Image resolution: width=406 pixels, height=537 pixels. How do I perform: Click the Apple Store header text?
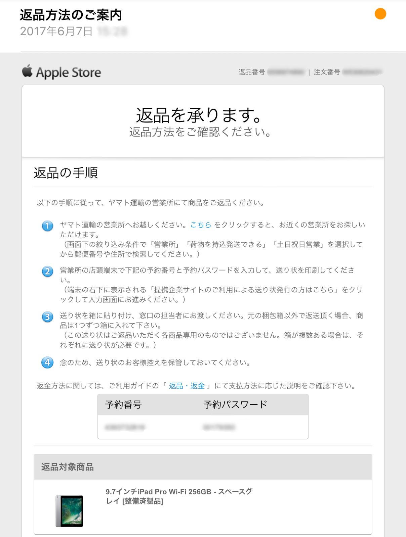(x=69, y=72)
